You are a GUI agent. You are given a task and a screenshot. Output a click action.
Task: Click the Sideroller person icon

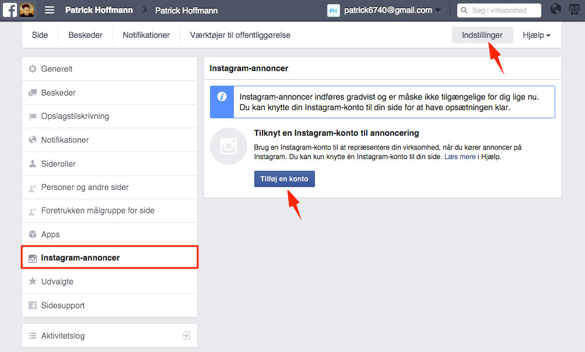tap(33, 163)
